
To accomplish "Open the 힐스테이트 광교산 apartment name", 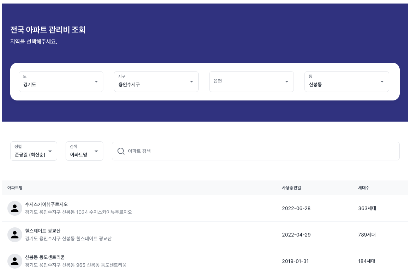I will coord(43,231).
